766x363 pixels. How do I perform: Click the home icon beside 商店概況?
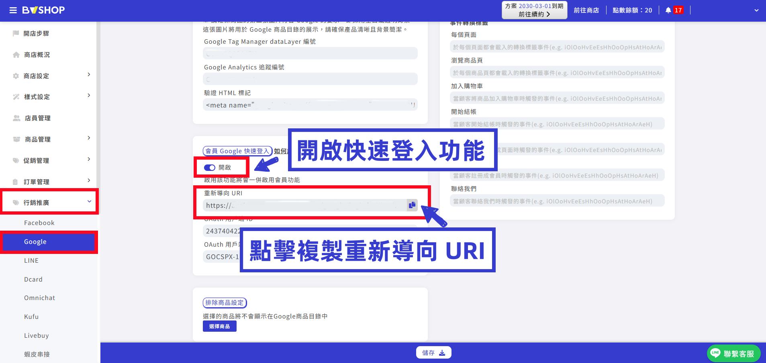pos(16,55)
